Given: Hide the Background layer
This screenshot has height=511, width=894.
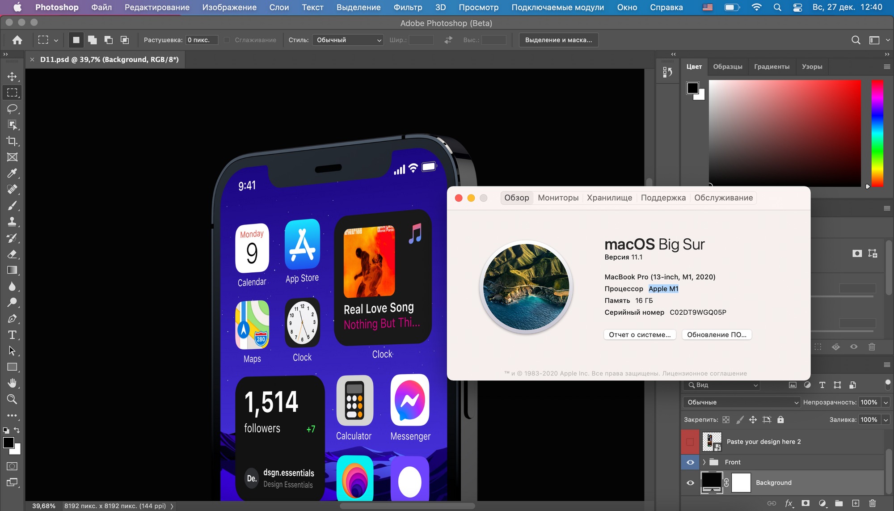Looking at the screenshot, I should click(690, 483).
